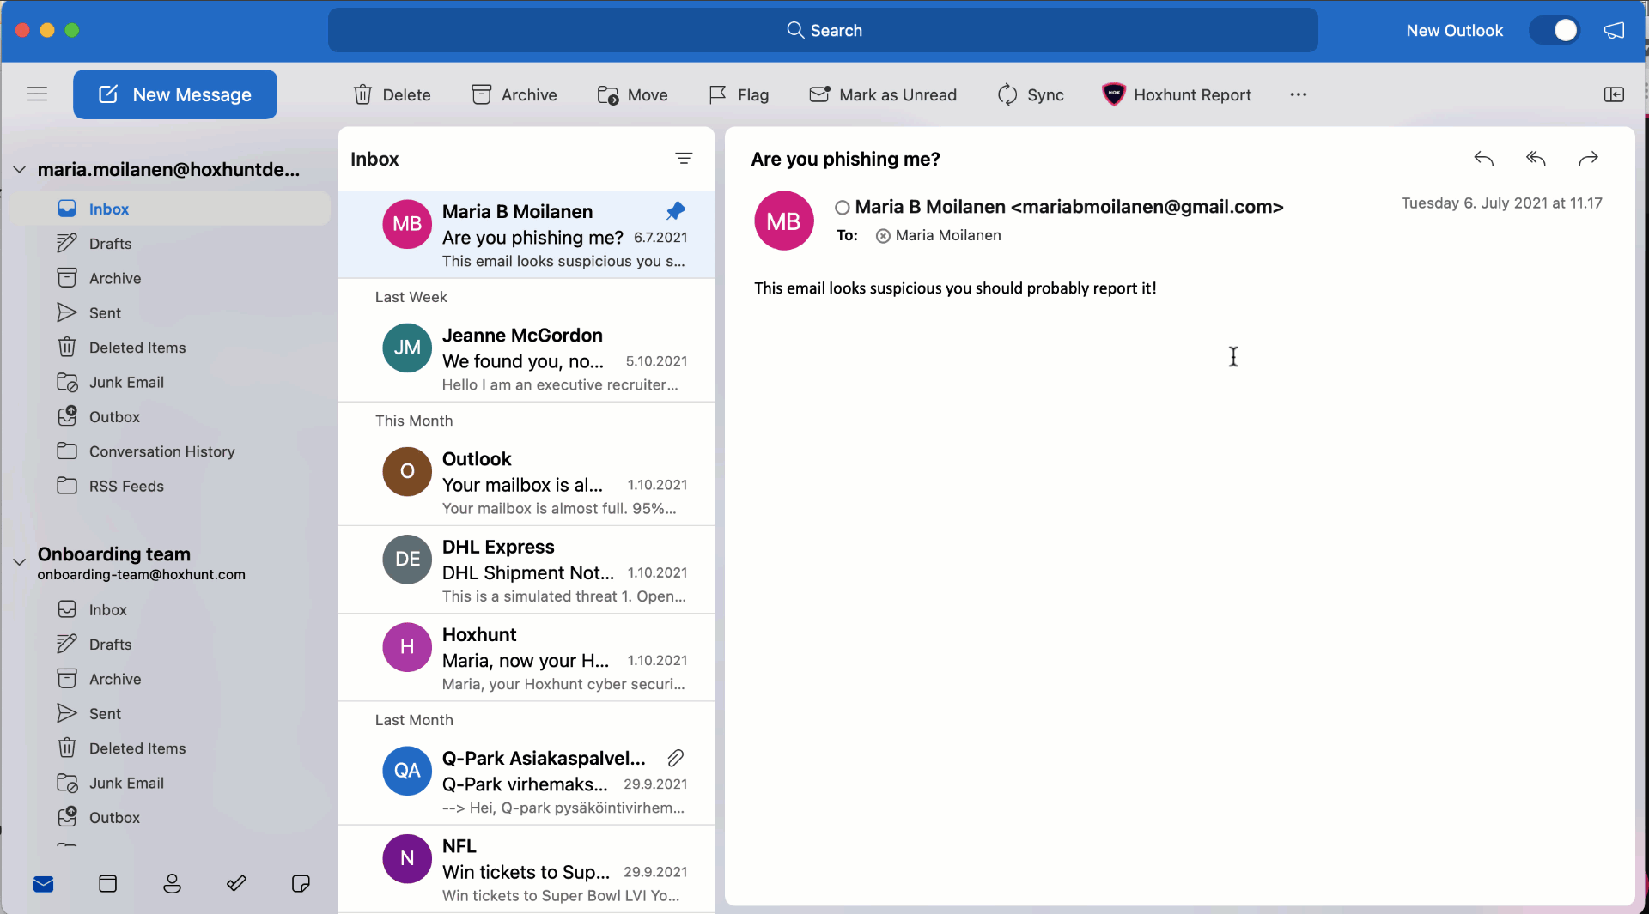The width and height of the screenshot is (1649, 914).
Task: Open Drafts under Onboarding team
Action: (x=170, y=645)
